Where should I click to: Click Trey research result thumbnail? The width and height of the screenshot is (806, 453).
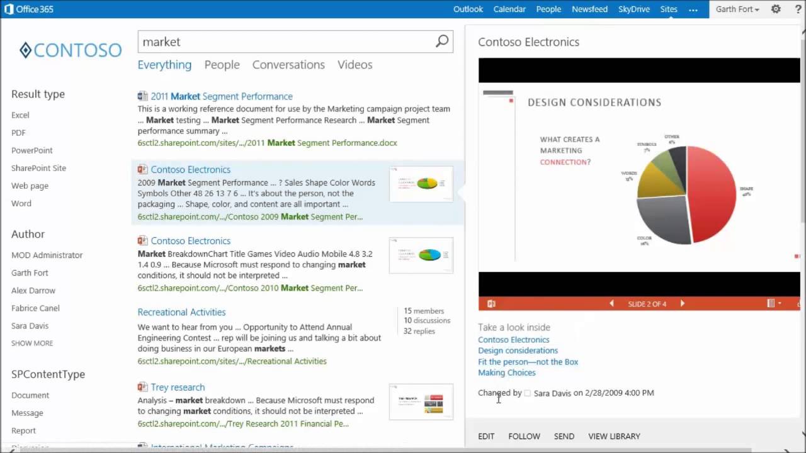click(x=421, y=401)
